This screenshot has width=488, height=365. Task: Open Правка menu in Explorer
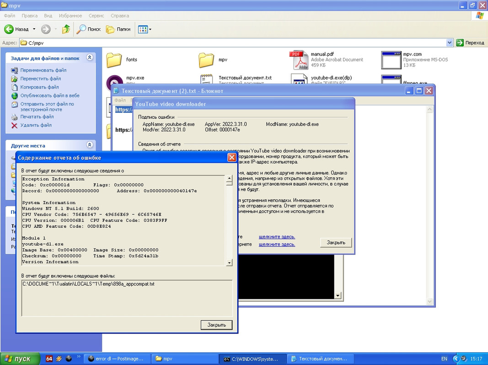[x=30, y=16]
